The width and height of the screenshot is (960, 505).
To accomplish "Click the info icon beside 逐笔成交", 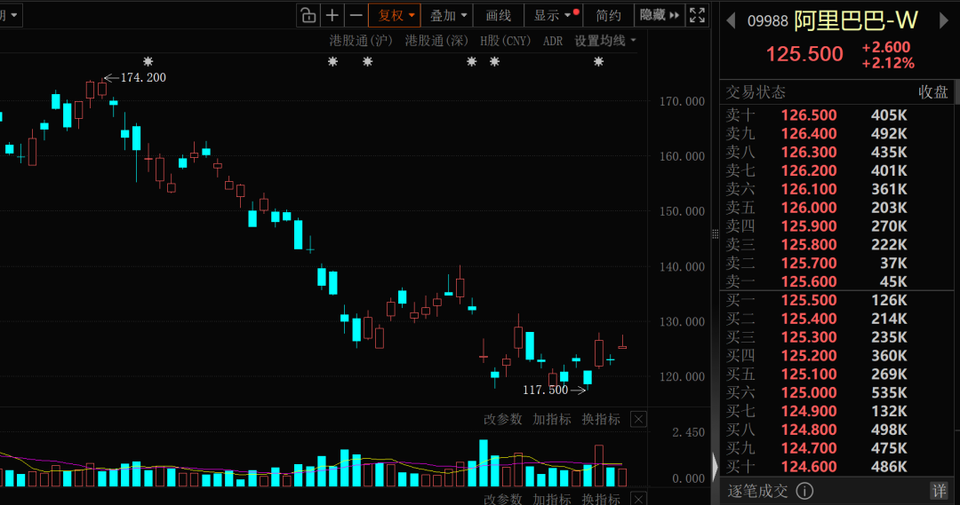I will point(804,491).
